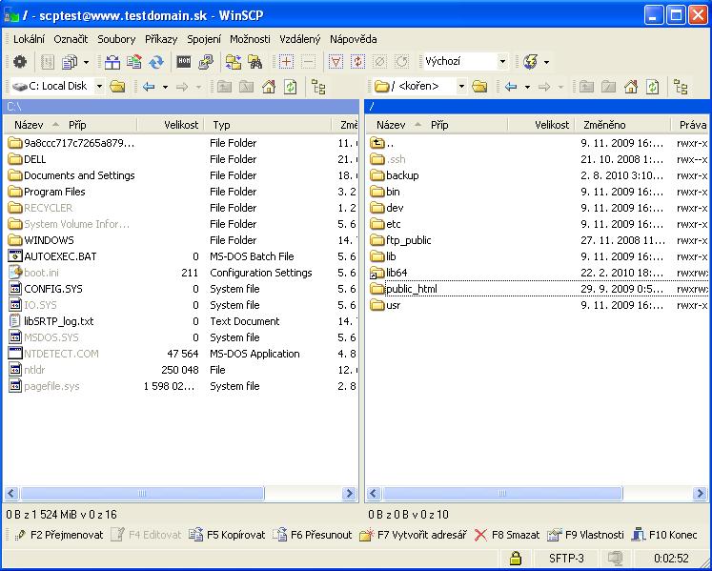Click the session globe lightning icon
Image resolution: width=712 pixels, height=571 pixels.
pos(530,62)
